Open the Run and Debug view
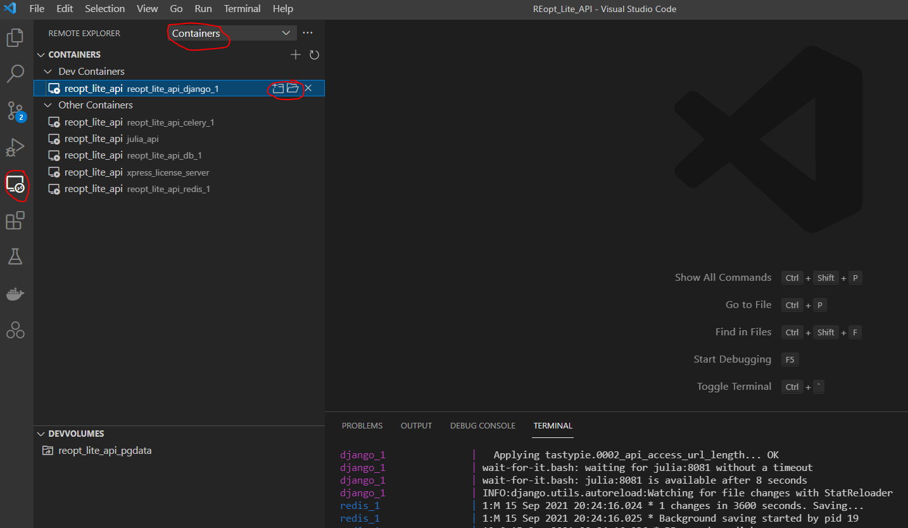 click(x=15, y=148)
